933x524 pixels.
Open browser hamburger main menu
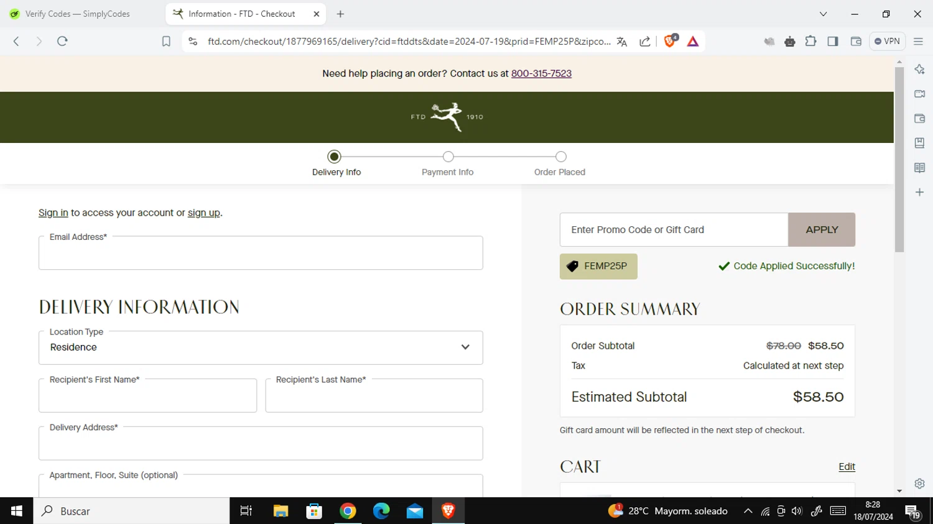point(918,42)
